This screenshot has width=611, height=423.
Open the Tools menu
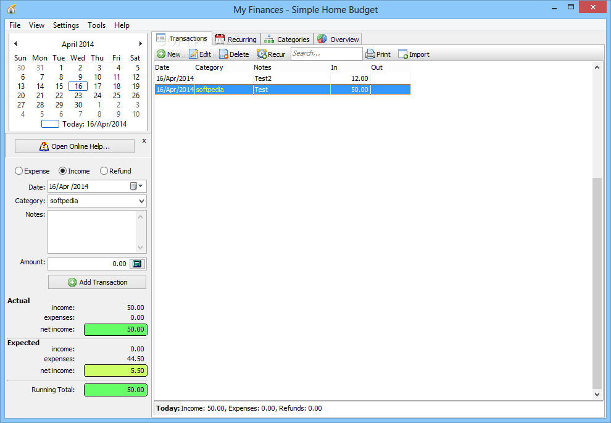point(97,25)
